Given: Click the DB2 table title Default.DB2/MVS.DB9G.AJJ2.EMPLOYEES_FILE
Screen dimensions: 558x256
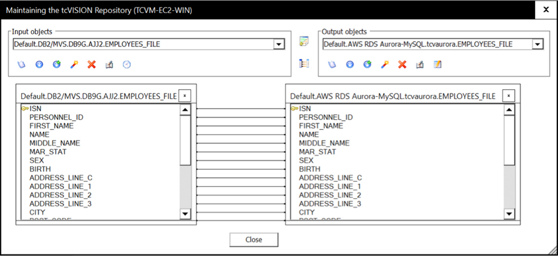Looking at the screenshot, I should 99,96.
